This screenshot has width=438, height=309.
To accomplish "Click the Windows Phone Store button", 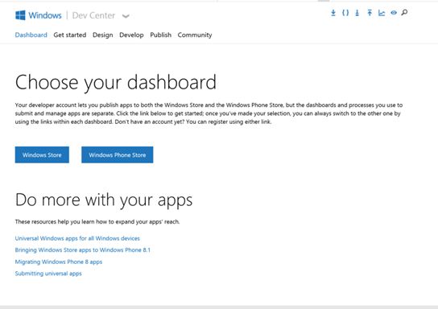I will 118,154.
